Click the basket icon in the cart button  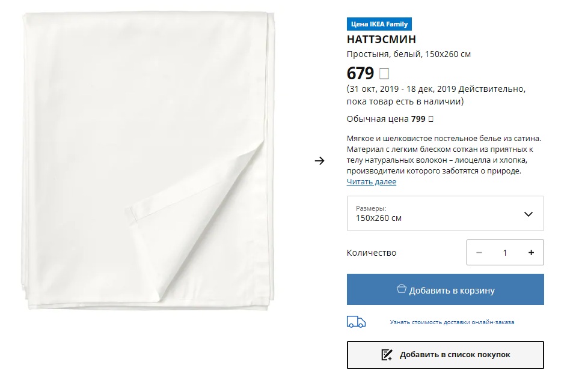click(x=401, y=289)
